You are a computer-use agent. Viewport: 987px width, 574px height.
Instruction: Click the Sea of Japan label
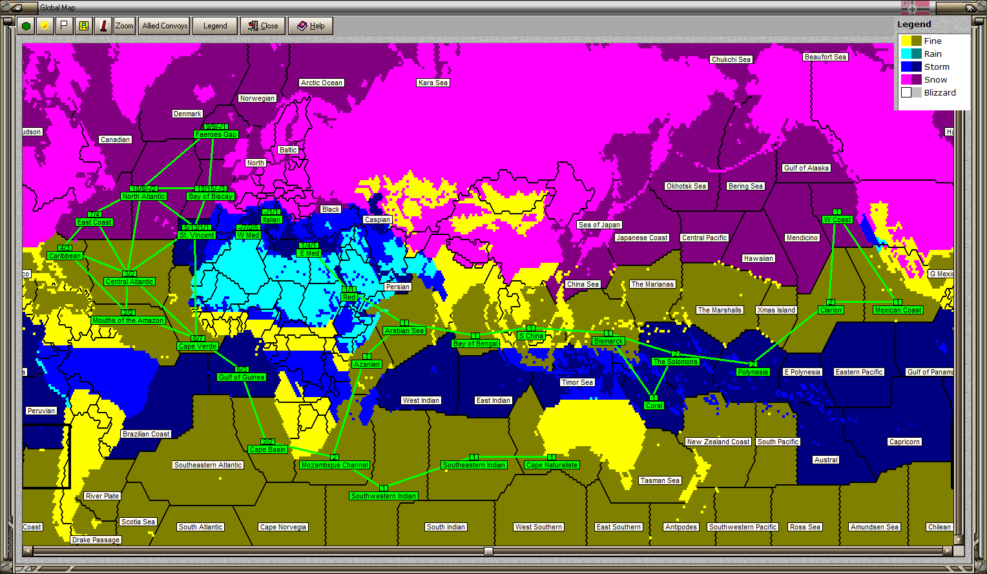(x=599, y=225)
